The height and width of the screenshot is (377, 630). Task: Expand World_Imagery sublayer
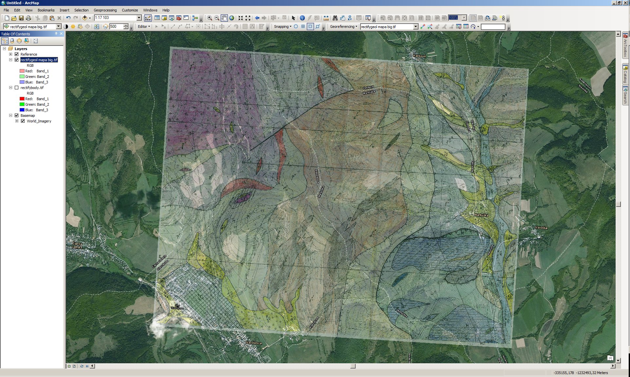pos(17,121)
